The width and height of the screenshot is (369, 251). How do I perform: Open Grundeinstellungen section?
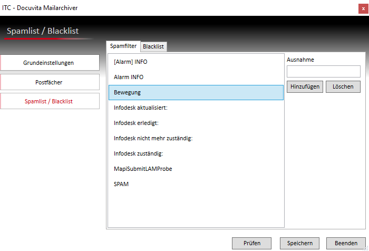point(50,63)
